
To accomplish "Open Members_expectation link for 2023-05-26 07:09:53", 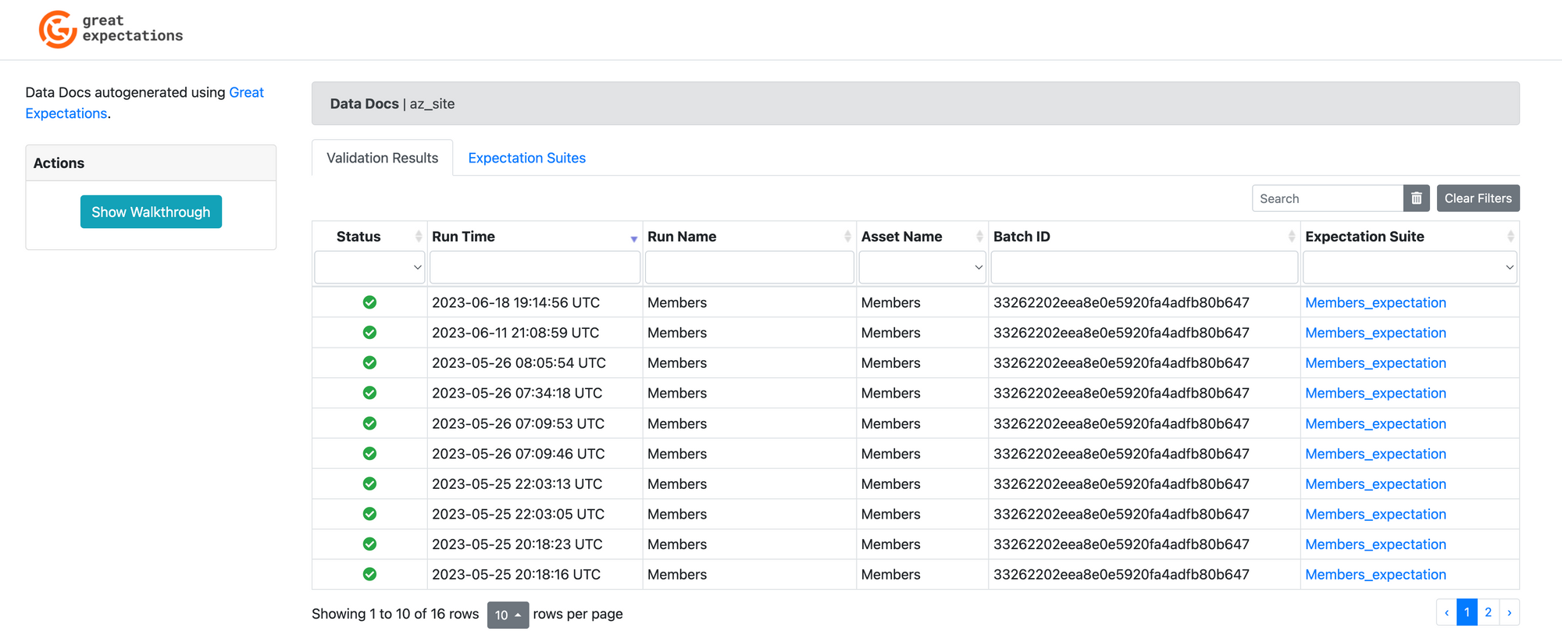I will click(1375, 423).
